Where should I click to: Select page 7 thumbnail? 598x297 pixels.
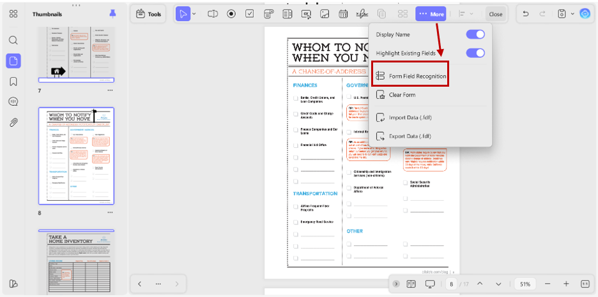[x=76, y=54]
